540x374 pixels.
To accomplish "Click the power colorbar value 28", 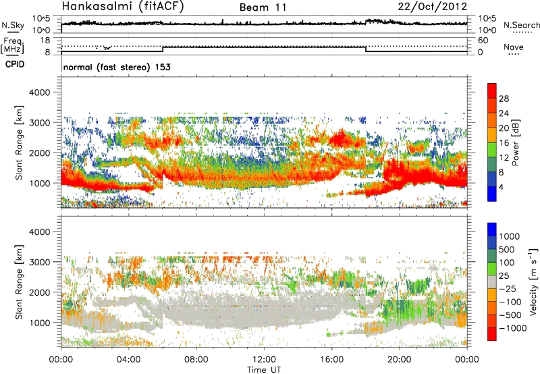I will click(504, 99).
